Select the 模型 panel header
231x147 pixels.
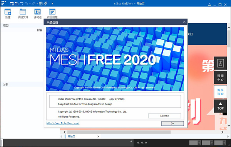22,25
